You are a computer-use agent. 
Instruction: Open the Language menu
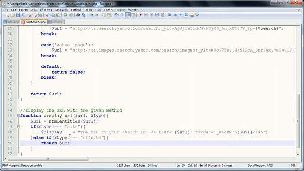pos(61,9)
